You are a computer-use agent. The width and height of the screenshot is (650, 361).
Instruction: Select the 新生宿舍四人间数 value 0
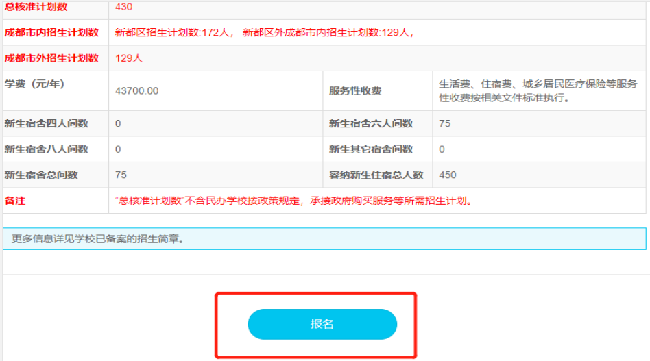pos(118,123)
